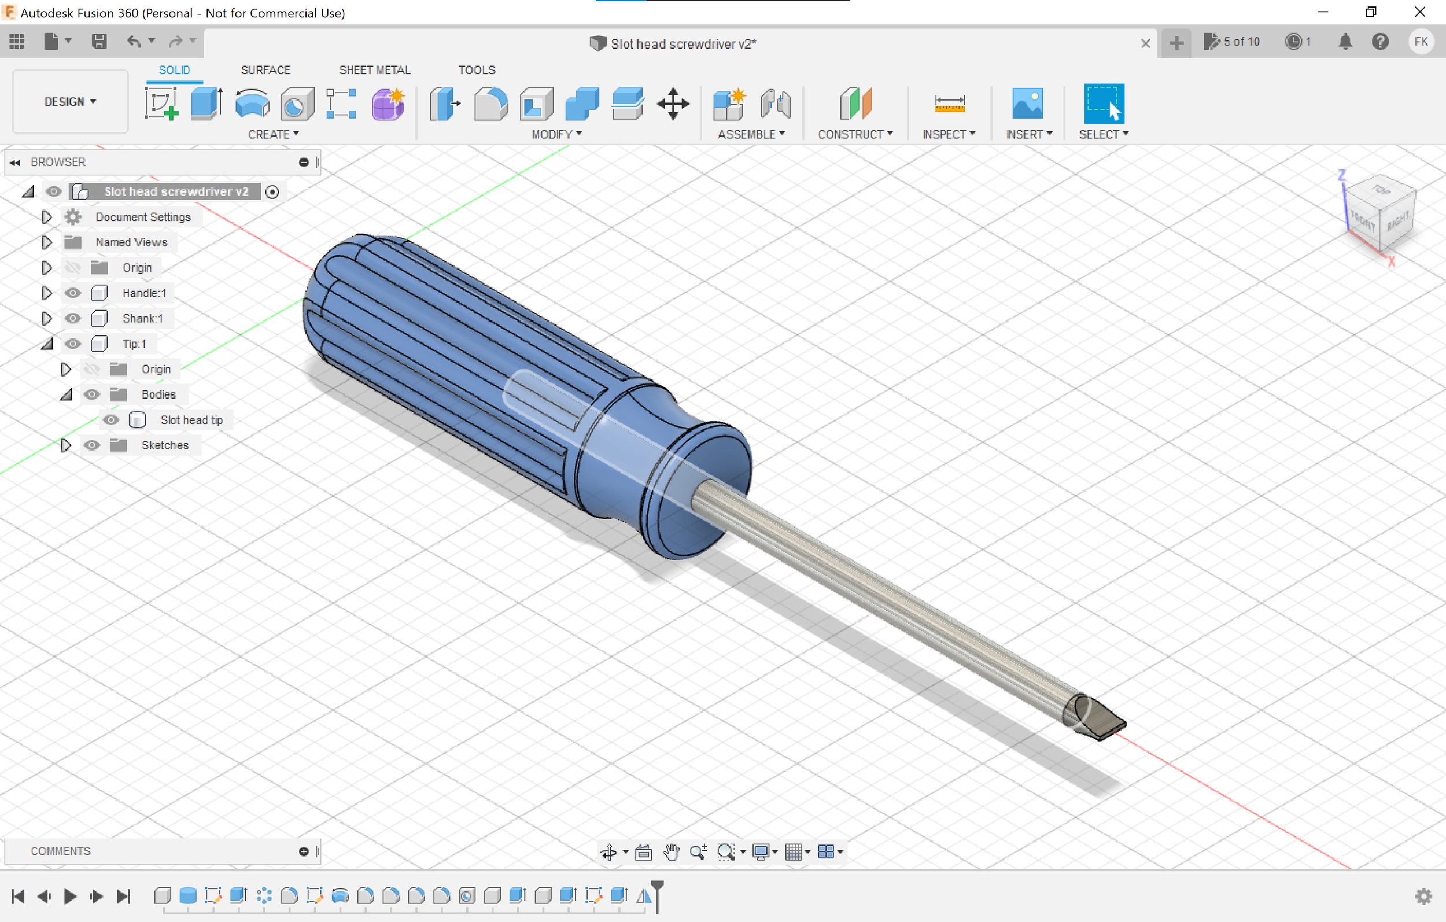Activate the Revolve tool

point(252,104)
